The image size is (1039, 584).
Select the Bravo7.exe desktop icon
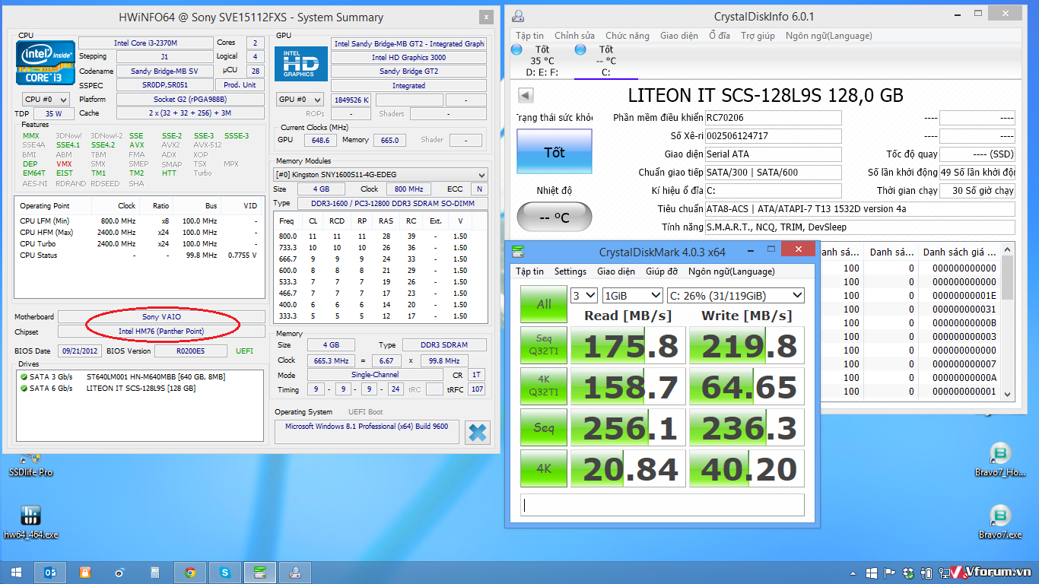point(1000,521)
